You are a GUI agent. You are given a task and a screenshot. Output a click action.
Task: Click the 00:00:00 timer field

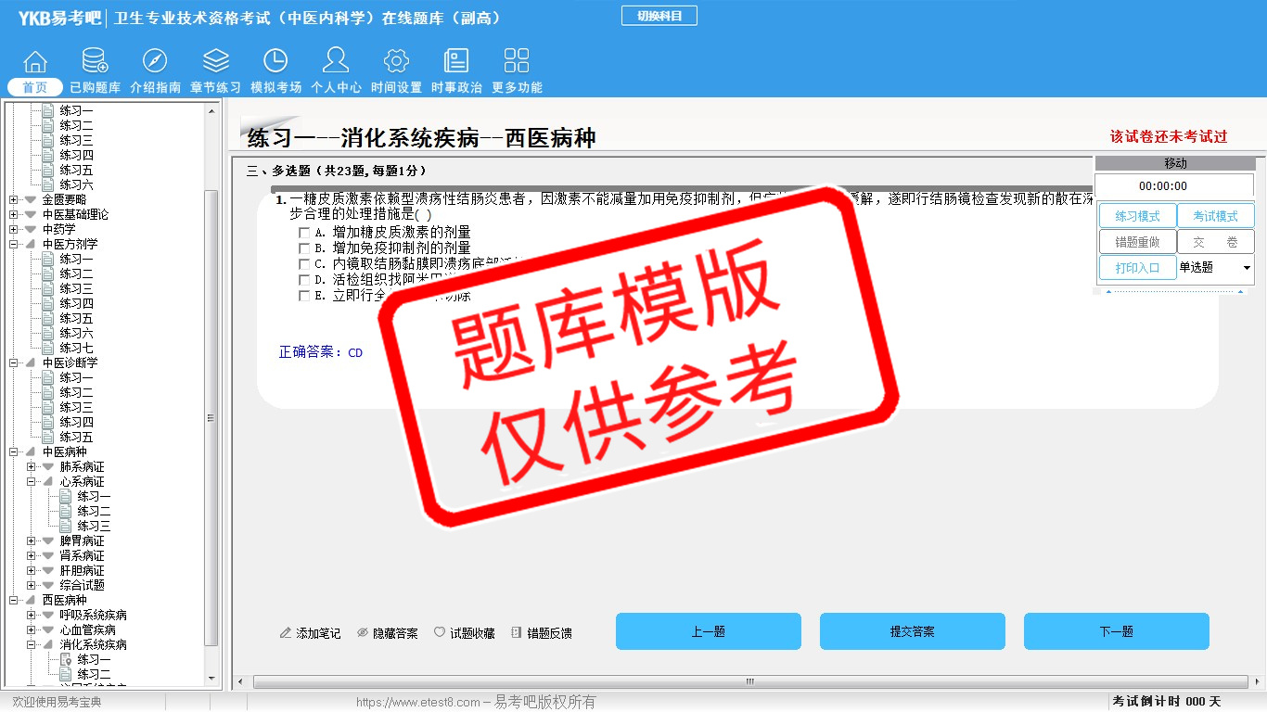point(1174,185)
